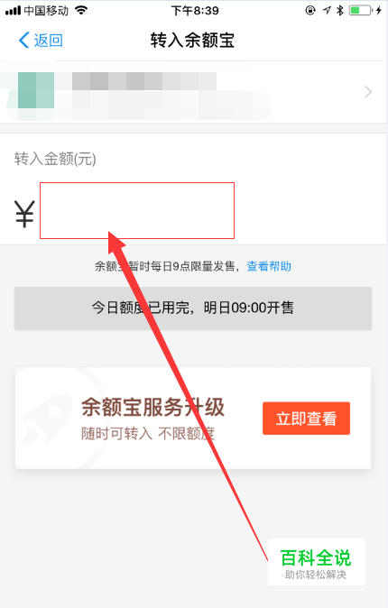Tap the orange 立即查看 button
388x608 pixels.
click(306, 419)
